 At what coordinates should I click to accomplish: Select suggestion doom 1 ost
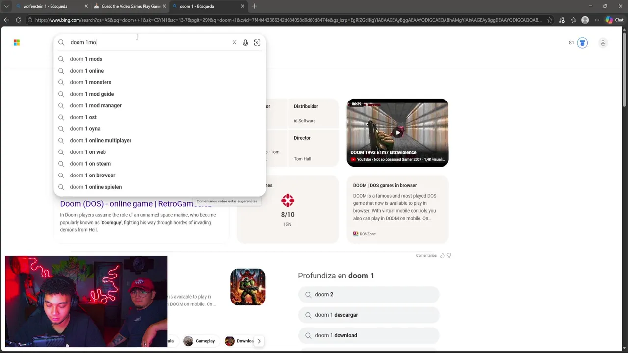click(x=160, y=117)
